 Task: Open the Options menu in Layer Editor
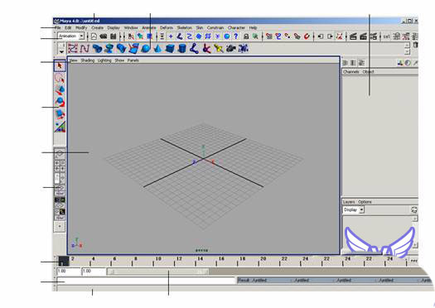(x=365, y=202)
